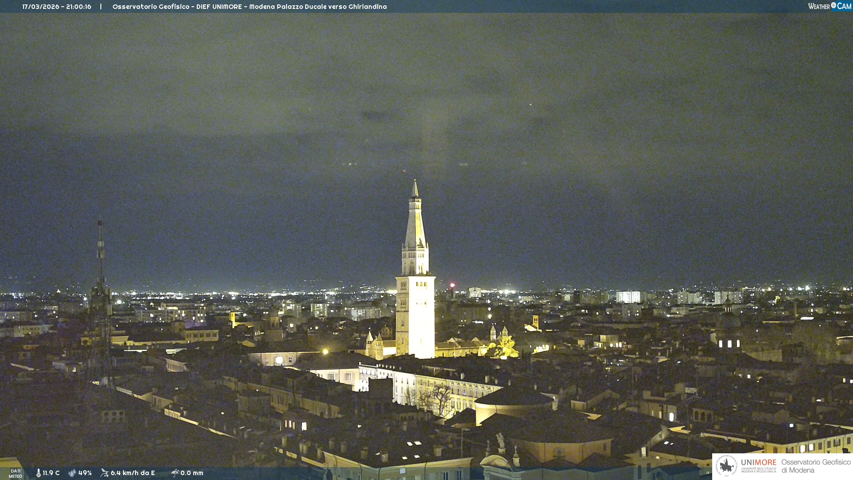The image size is (853, 480).
Task: Click the rain umbrella icon
Action: pos(175,473)
